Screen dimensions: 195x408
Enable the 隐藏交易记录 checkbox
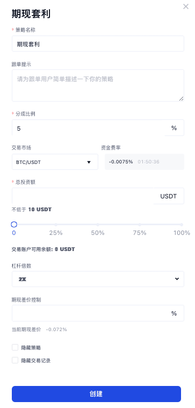pos(15,360)
